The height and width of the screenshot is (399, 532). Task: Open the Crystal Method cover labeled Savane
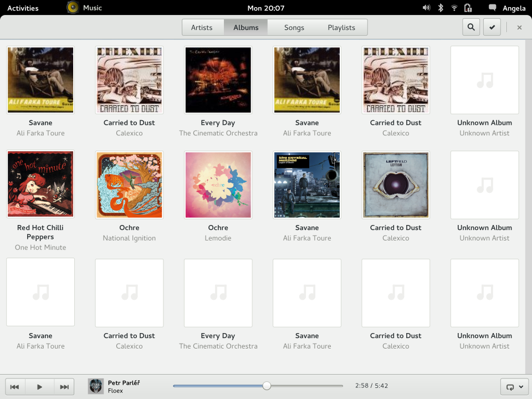307,185
